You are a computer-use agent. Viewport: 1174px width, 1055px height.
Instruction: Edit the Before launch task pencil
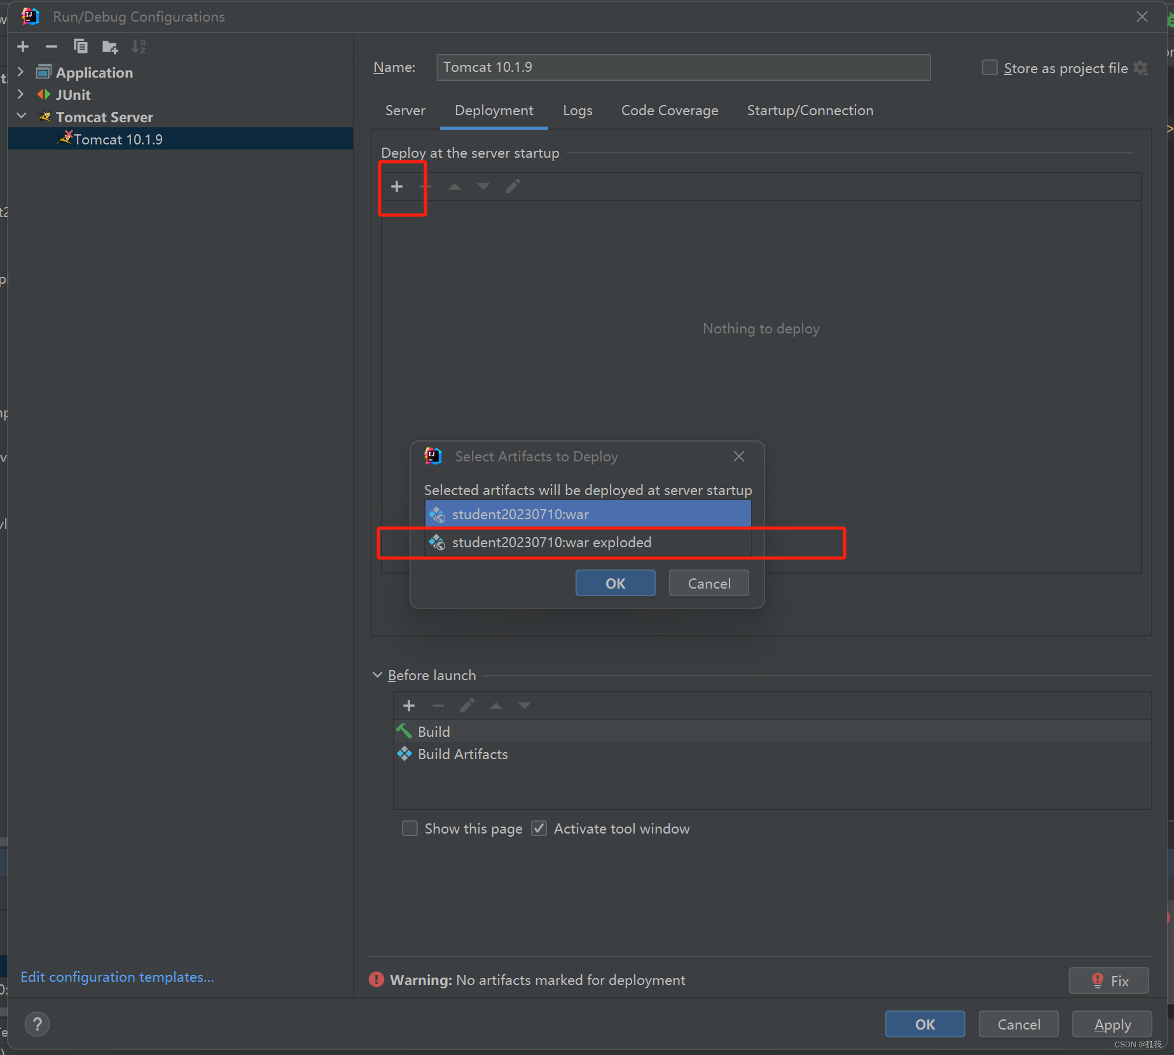coord(467,706)
